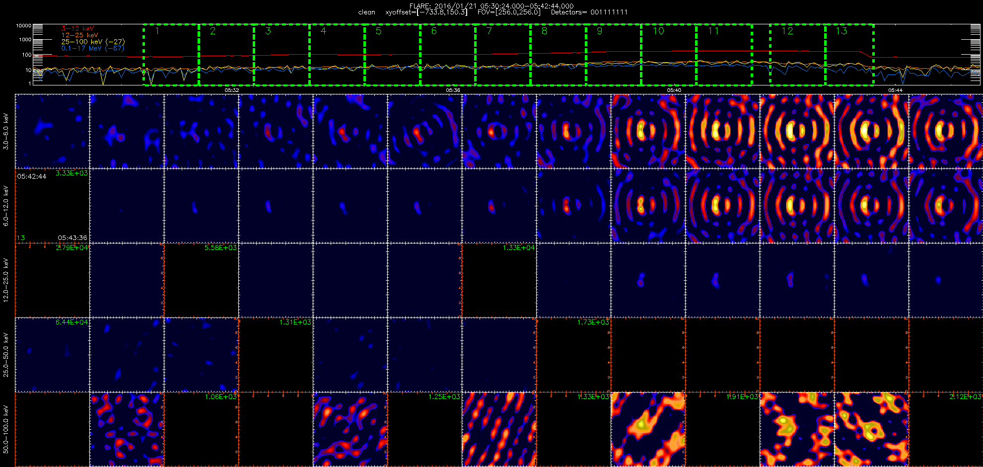
Task: Click the 2.12E+03 value label
Action: coord(966,396)
